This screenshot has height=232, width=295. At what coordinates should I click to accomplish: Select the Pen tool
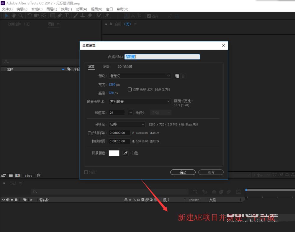[60, 16]
